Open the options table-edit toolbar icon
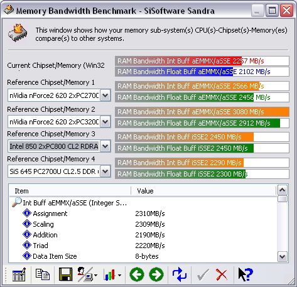 19,274
